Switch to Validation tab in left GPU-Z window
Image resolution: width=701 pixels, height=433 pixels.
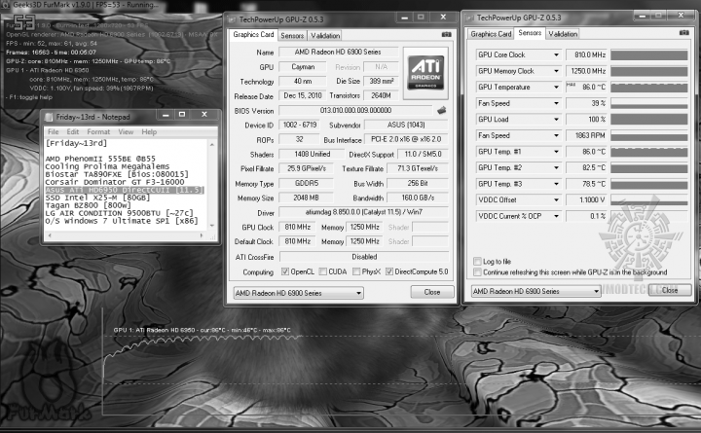(x=325, y=36)
